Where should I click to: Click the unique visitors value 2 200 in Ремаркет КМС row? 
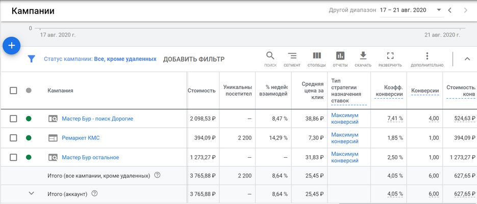tap(244, 138)
